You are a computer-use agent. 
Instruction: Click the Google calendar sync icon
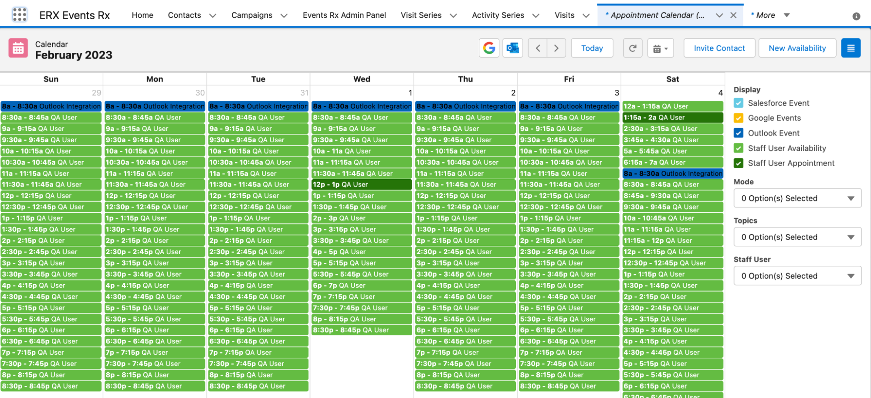tap(489, 48)
